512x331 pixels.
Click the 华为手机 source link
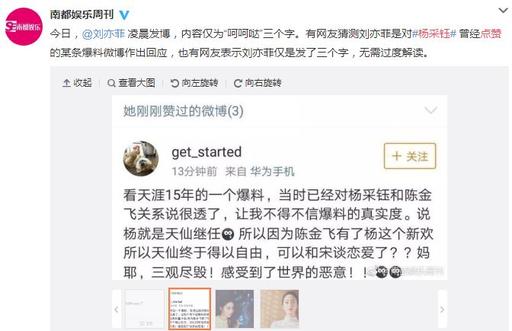point(272,171)
